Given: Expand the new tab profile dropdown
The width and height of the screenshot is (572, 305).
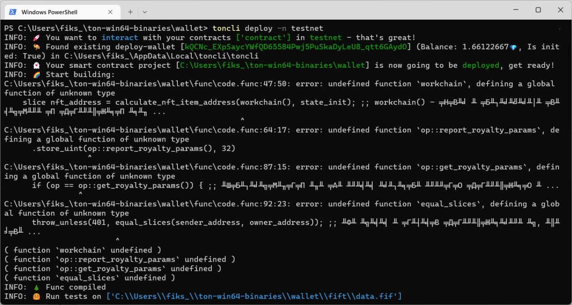Looking at the screenshot, I should (x=145, y=12).
